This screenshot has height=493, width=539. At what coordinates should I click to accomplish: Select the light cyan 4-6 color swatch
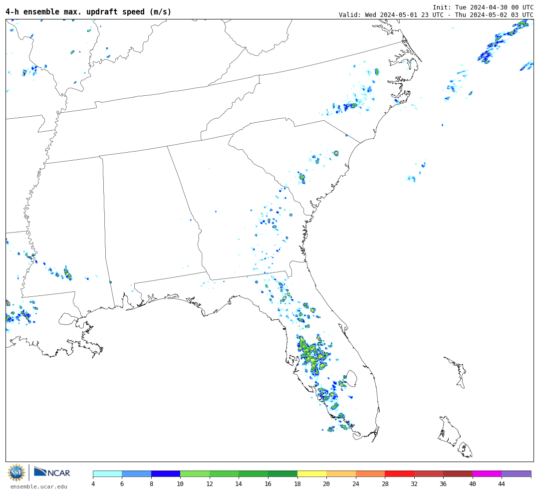point(107,474)
